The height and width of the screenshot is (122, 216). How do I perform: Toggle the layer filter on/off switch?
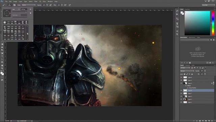click(x=206, y=68)
